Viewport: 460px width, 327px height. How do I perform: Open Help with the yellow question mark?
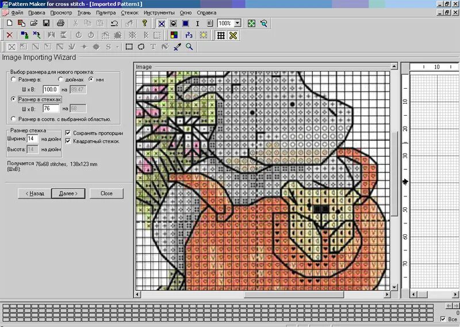(144, 23)
